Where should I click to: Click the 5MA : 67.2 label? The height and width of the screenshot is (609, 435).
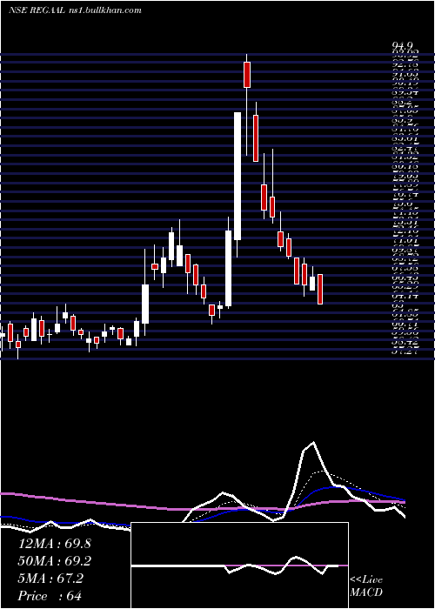click(50, 579)
